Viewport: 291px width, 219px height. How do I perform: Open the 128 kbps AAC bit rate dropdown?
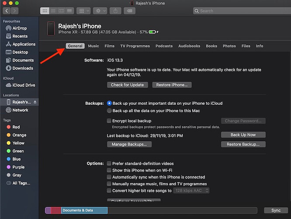[x=192, y=191]
